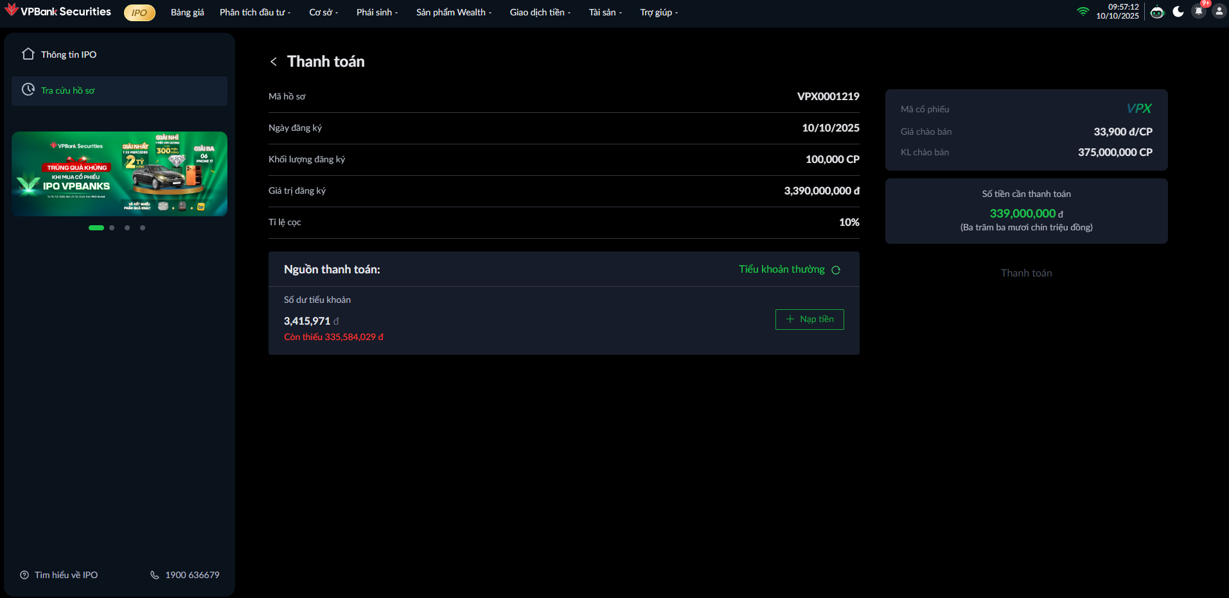Screen dimensions: 1229x598
Task: Open the notifications bell
Action: (1199, 12)
